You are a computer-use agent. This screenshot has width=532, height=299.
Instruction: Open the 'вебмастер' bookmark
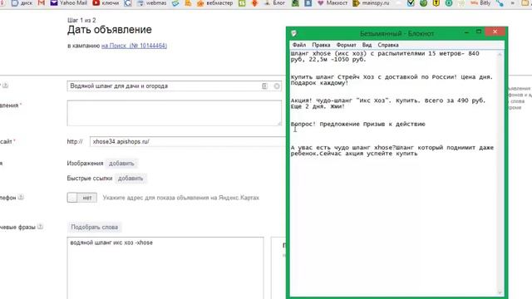coord(214,3)
